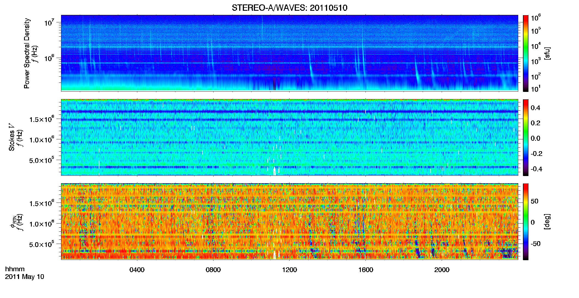Click the 50 value on degrees color bar
This screenshot has height=298, width=579.
tap(535, 201)
